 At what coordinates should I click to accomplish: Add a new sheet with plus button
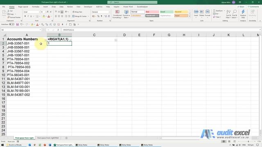click(x=66, y=138)
